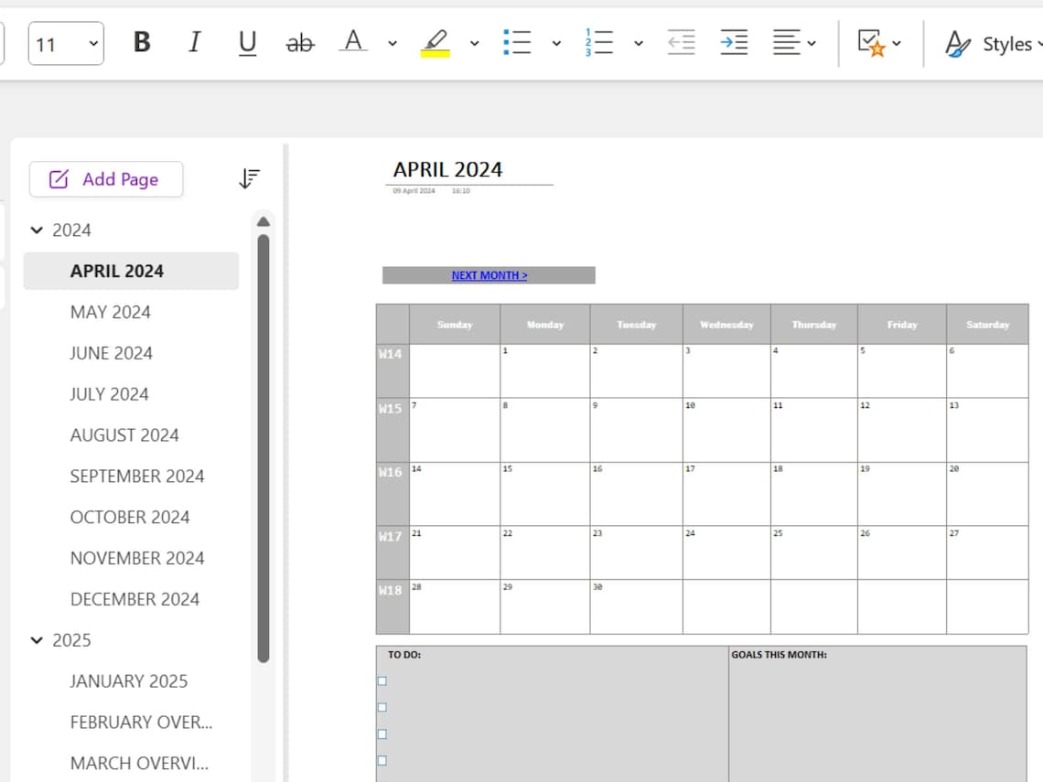Screen dimensions: 1043x782
Task: Apply highlighter to the text
Action: (x=436, y=42)
